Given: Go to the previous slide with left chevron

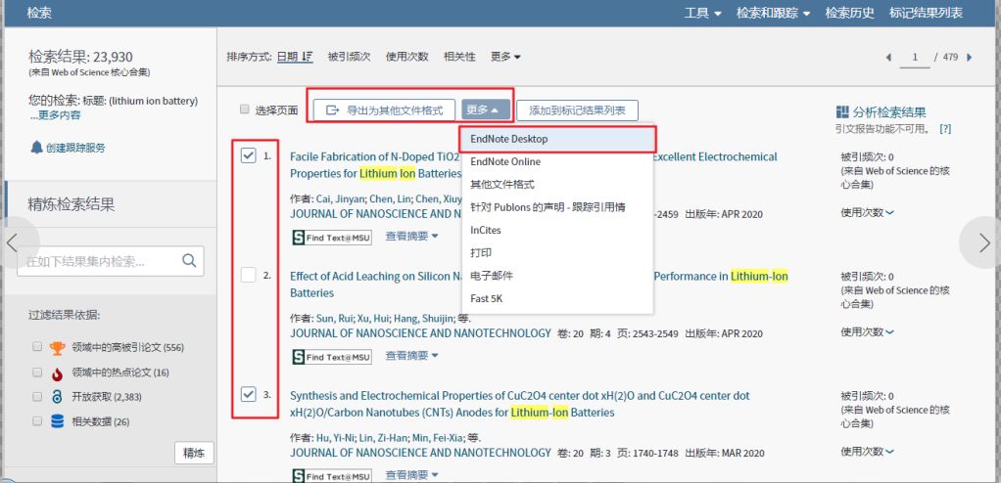Looking at the screenshot, I should [x=12, y=242].
